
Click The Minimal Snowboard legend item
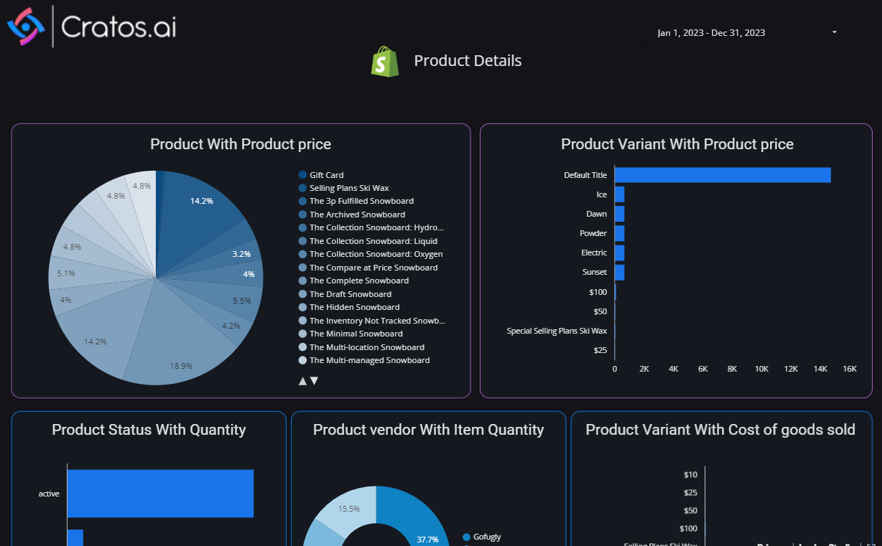click(351, 334)
